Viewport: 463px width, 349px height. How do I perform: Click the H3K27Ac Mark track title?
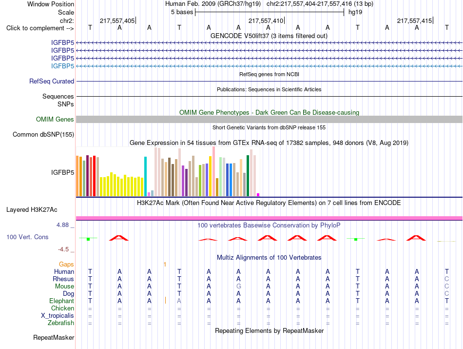(269, 203)
